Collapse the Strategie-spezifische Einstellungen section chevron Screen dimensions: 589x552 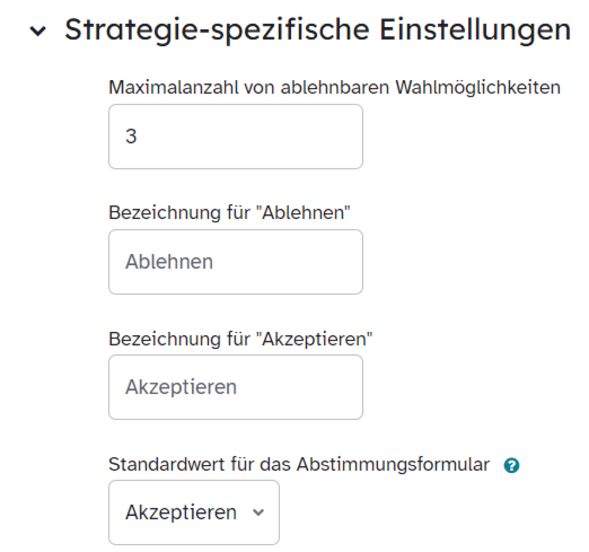(x=38, y=31)
